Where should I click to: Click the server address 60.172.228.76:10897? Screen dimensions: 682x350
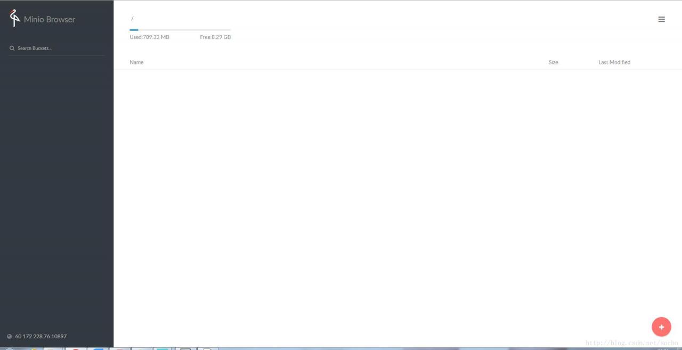pos(41,336)
